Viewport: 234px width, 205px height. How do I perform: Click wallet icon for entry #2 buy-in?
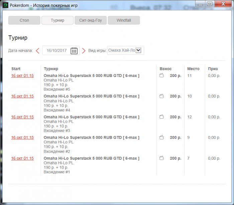coord(162,138)
